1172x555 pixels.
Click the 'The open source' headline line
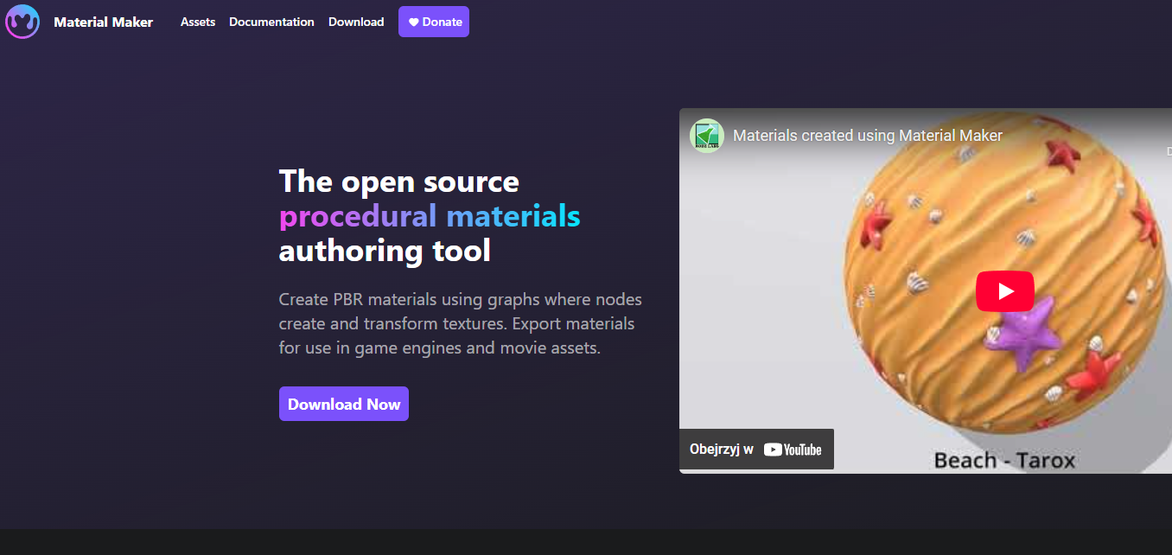398,182
